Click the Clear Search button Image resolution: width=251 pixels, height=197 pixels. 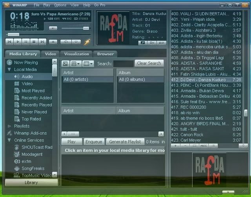coord(149,63)
